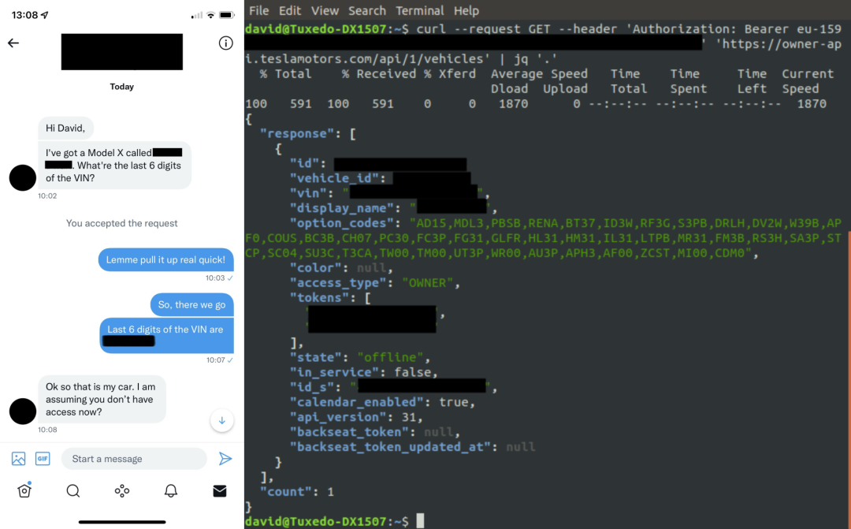Viewport: 851px width, 529px height.
Task: Tap the Wi-Fi indicator in status bar
Action: click(210, 15)
